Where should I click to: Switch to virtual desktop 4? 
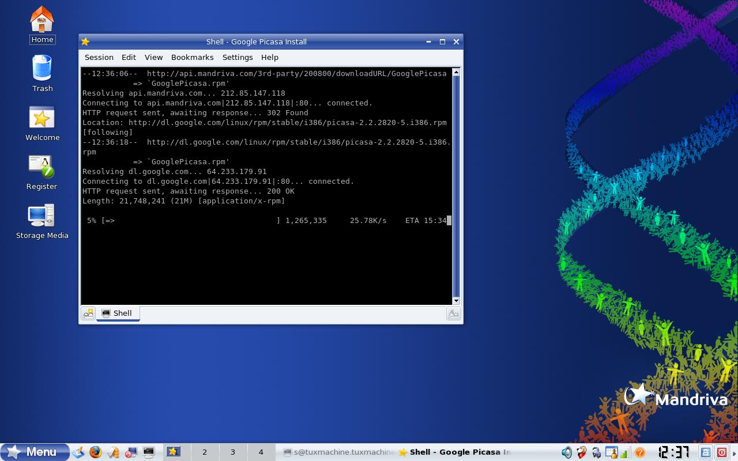[x=261, y=452]
